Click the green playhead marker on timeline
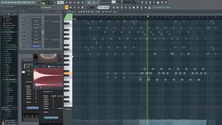 point(148,16)
